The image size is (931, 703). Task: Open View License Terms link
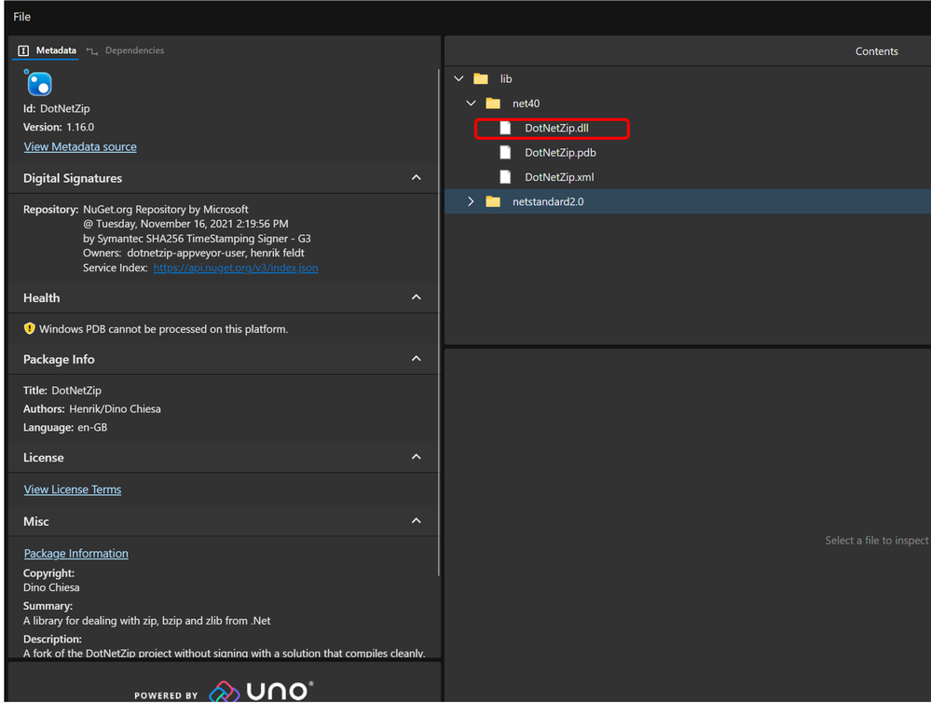point(73,489)
